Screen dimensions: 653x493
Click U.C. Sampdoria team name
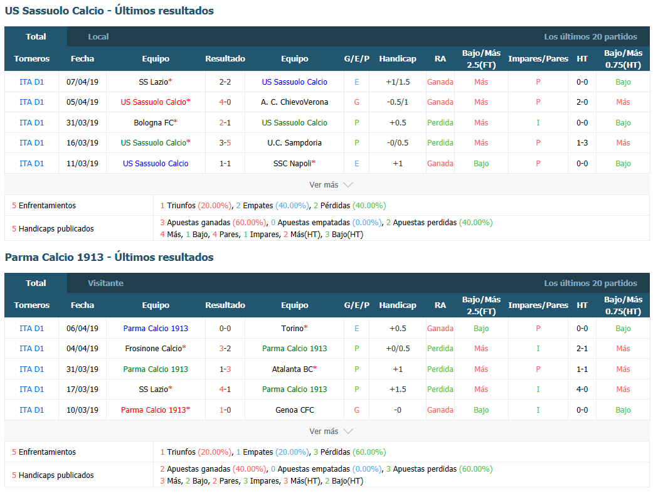pos(294,143)
